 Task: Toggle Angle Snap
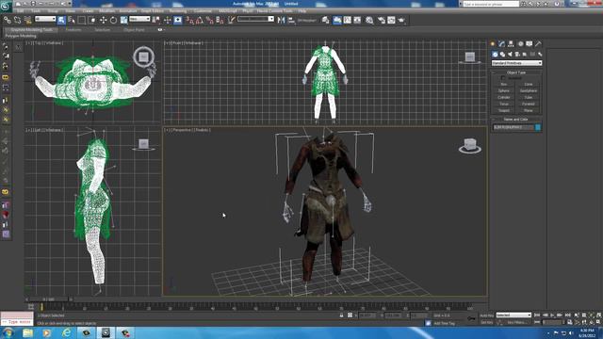tap(200, 20)
